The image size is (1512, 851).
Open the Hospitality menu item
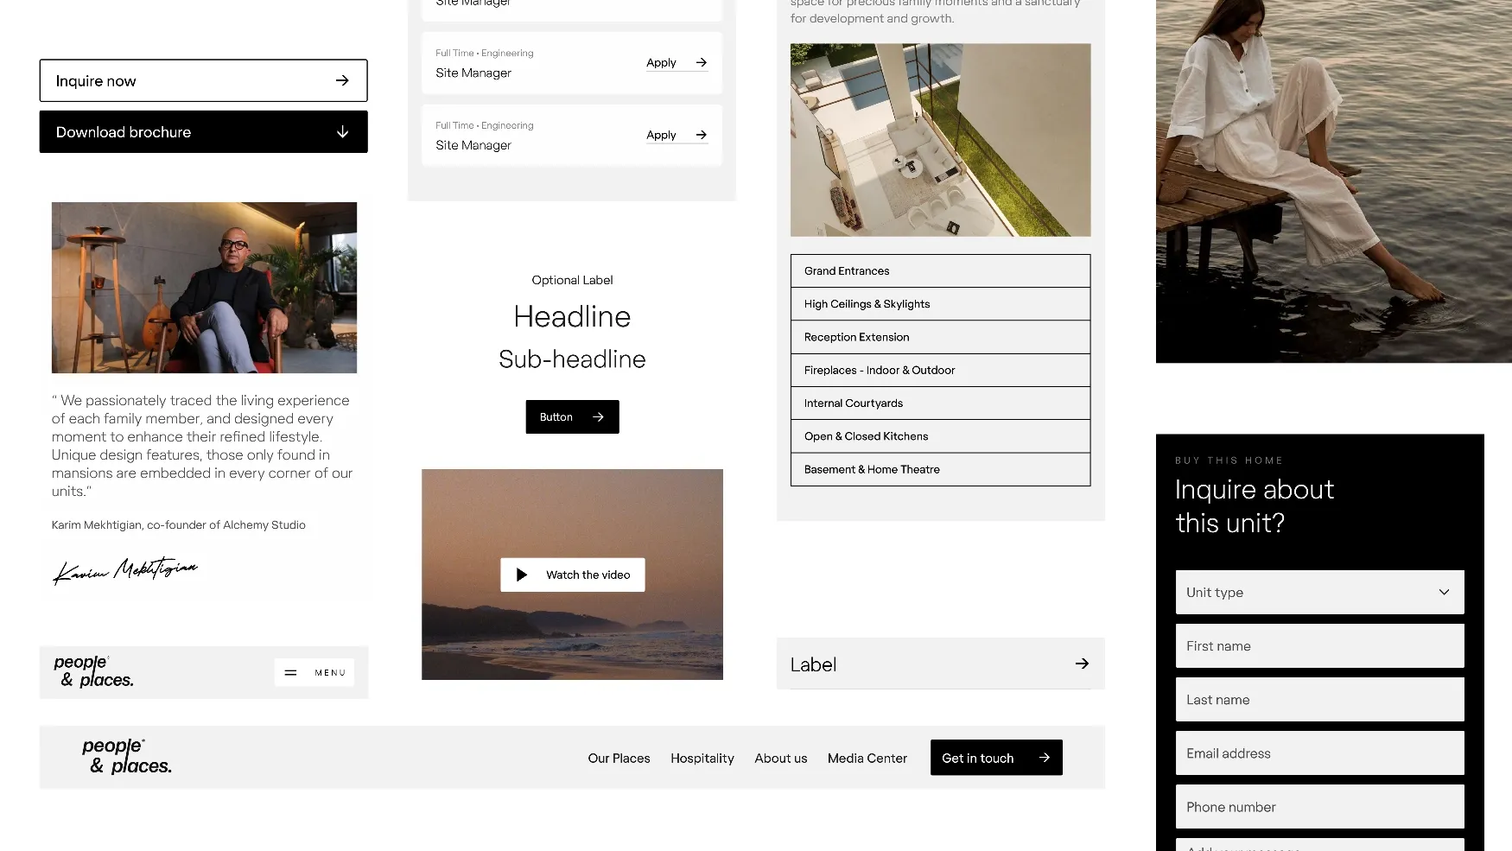(702, 758)
